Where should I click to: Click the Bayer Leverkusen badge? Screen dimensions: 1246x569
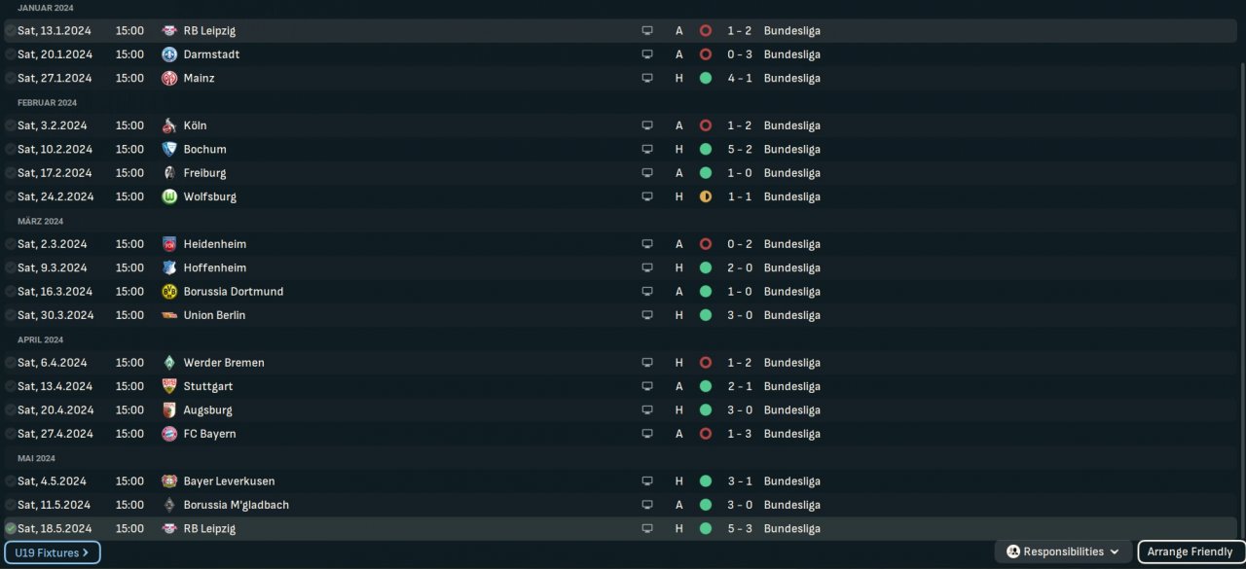pyautogui.click(x=169, y=481)
